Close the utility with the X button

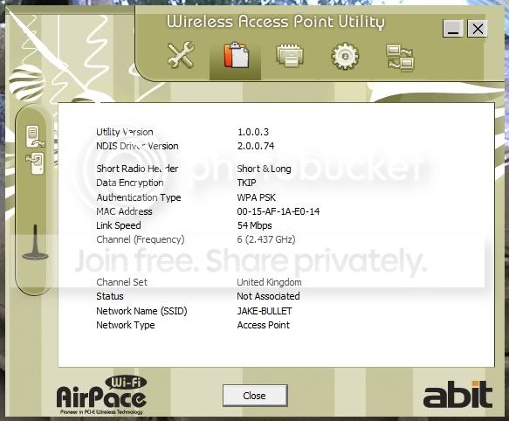pos(478,29)
